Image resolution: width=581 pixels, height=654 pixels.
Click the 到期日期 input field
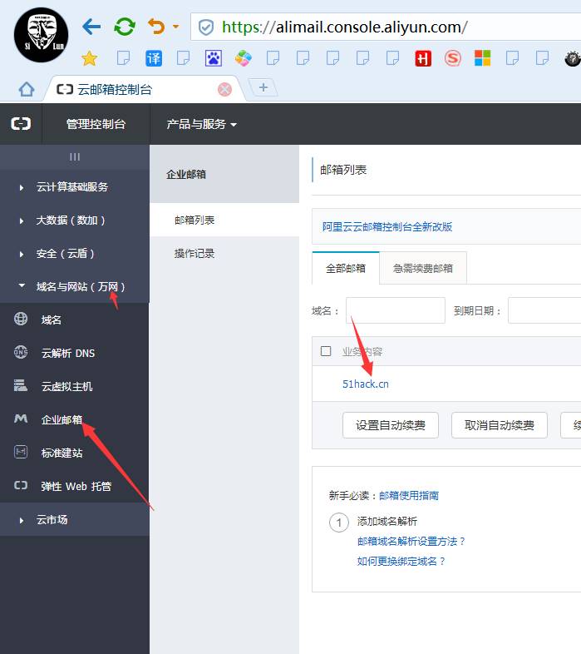(544, 310)
